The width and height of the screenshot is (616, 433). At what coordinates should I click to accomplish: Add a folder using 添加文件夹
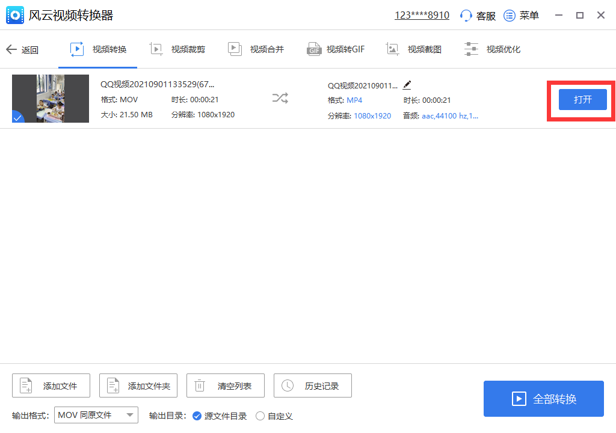pyautogui.click(x=138, y=385)
